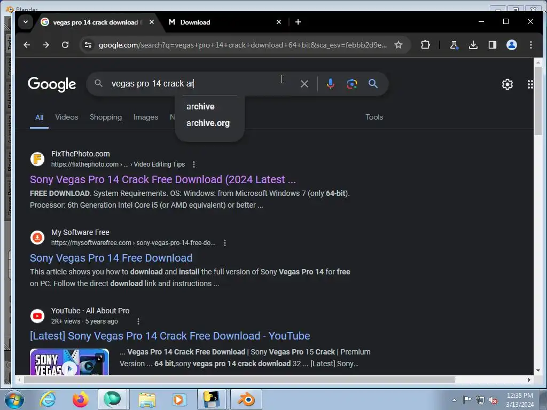Go to Google homepage via logo
Screen dimensions: 547x410
[52, 84]
